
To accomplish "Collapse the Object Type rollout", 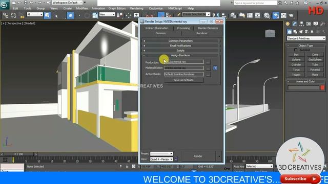I will point(305,45).
